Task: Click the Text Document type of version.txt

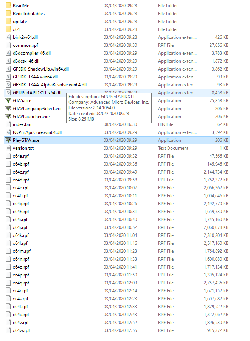Action: point(173,148)
